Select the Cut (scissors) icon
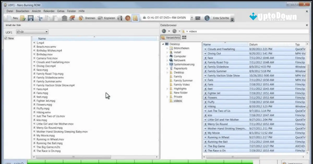Screen dimensions: 313x164 coord(39,18)
